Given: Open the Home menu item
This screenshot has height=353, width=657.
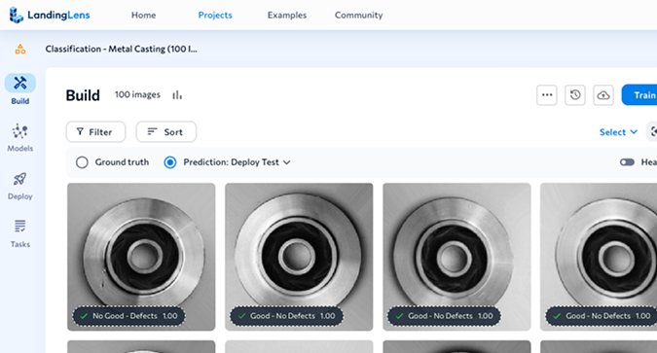Looking at the screenshot, I should (143, 16).
